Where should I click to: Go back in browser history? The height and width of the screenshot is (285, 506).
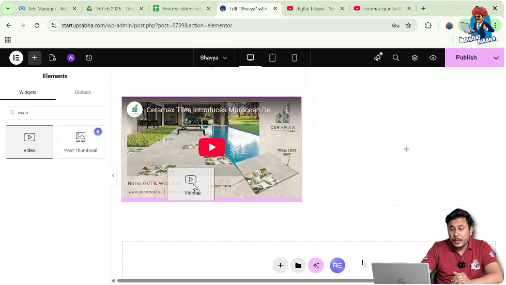click(x=9, y=25)
